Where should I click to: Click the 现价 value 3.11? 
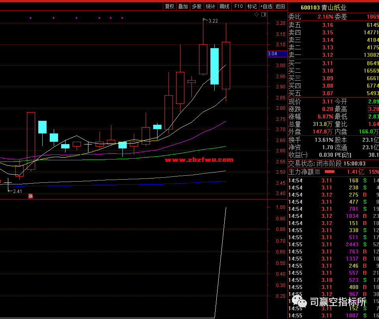(328, 101)
